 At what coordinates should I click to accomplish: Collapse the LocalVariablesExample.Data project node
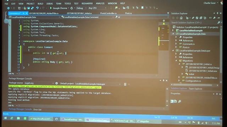pyautogui.click(x=173, y=34)
